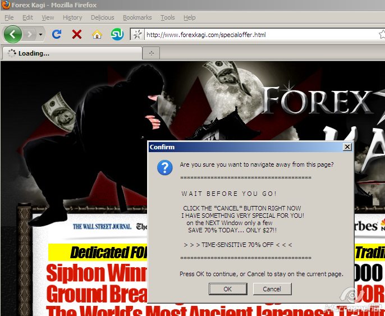The width and height of the screenshot is (385, 316).
Task: Open the History menu
Action: 72,17
